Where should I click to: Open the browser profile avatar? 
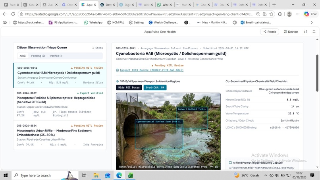(289, 14)
